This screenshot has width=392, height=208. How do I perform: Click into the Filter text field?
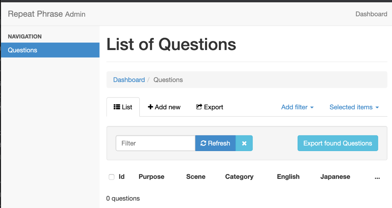pyautogui.click(x=155, y=143)
